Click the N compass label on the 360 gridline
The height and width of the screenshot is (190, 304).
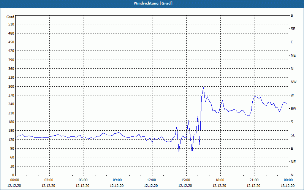point(292,69)
